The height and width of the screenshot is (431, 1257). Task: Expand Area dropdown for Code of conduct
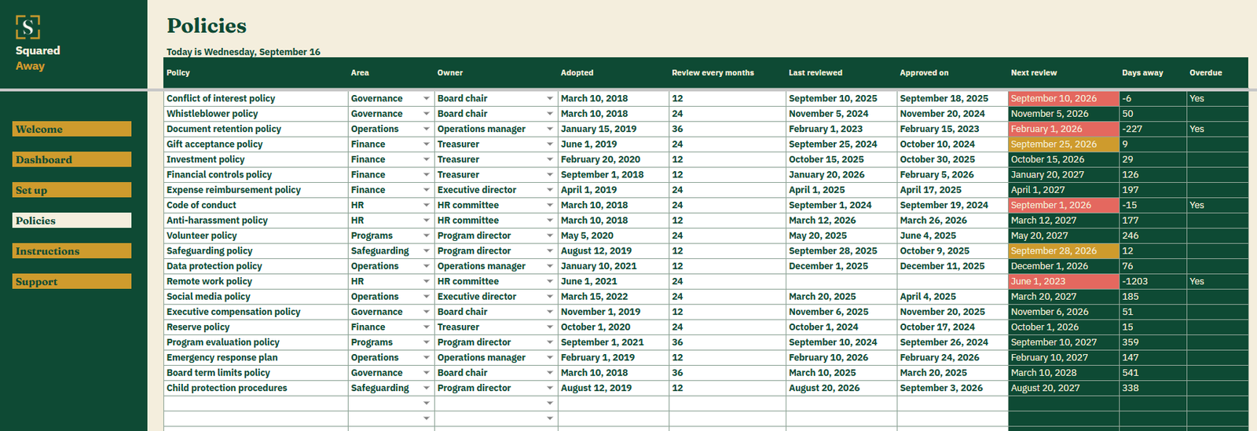click(x=427, y=206)
